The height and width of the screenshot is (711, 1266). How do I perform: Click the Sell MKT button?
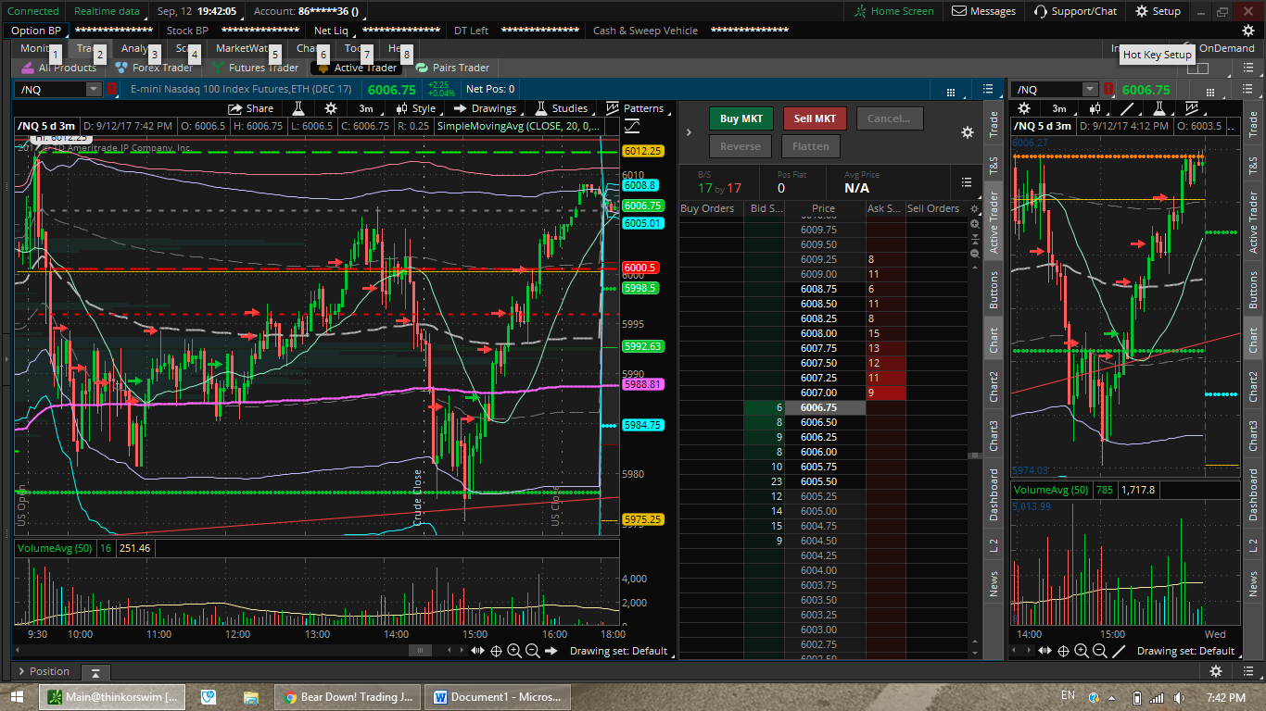(815, 118)
